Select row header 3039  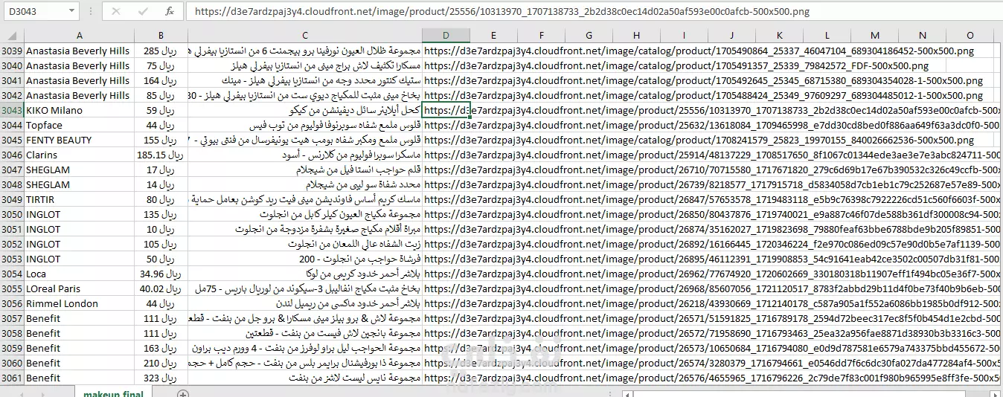click(x=12, y=51)
